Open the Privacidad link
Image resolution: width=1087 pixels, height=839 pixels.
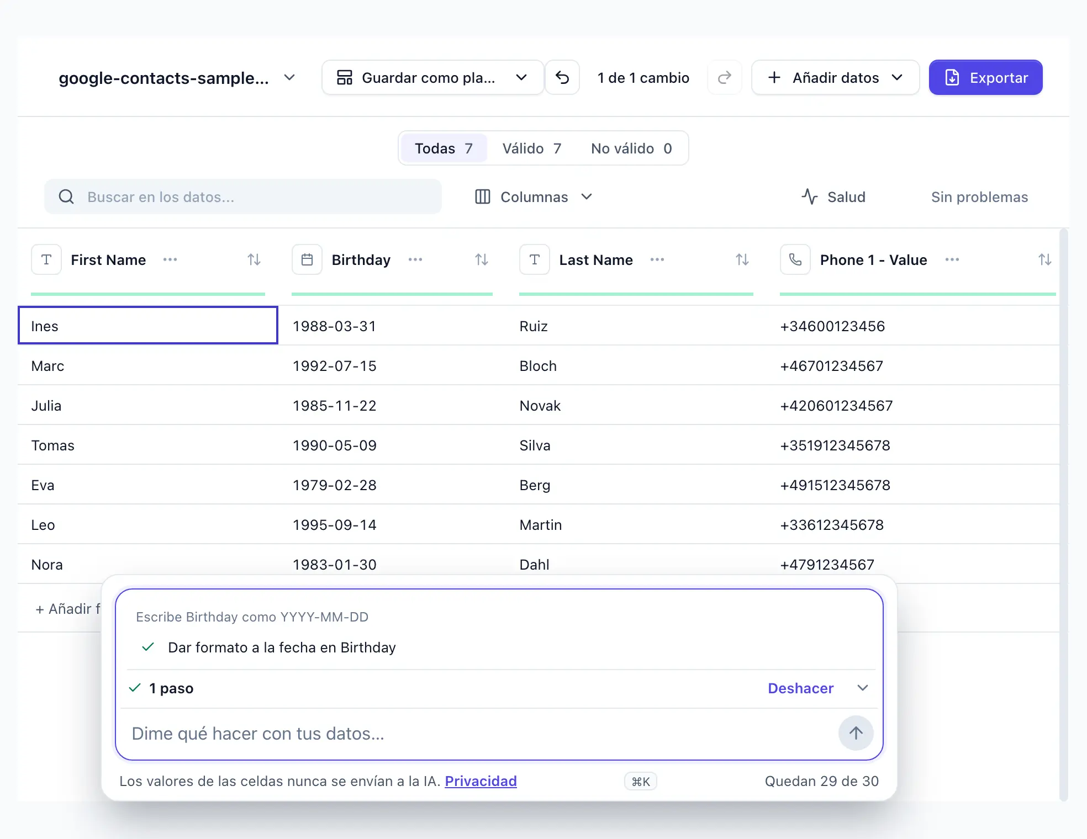click(481, 780)
